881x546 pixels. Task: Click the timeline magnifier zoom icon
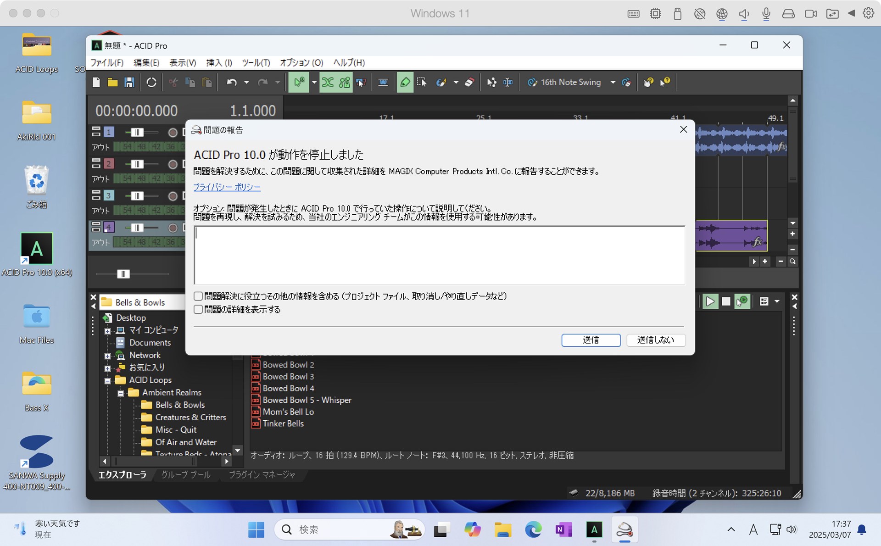tap(792, 262)
